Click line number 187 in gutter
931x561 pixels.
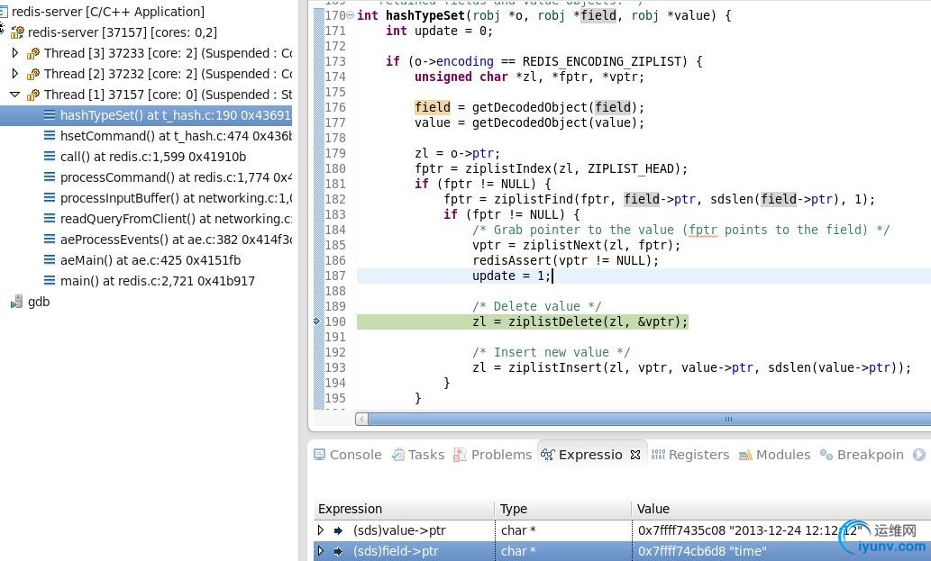(x=335, y=276)
